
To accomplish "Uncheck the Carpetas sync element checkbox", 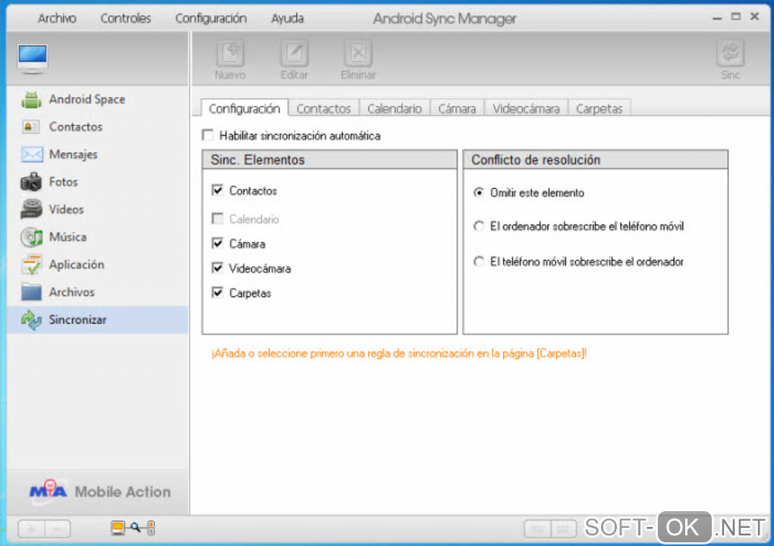I will [x=217, y=293].
